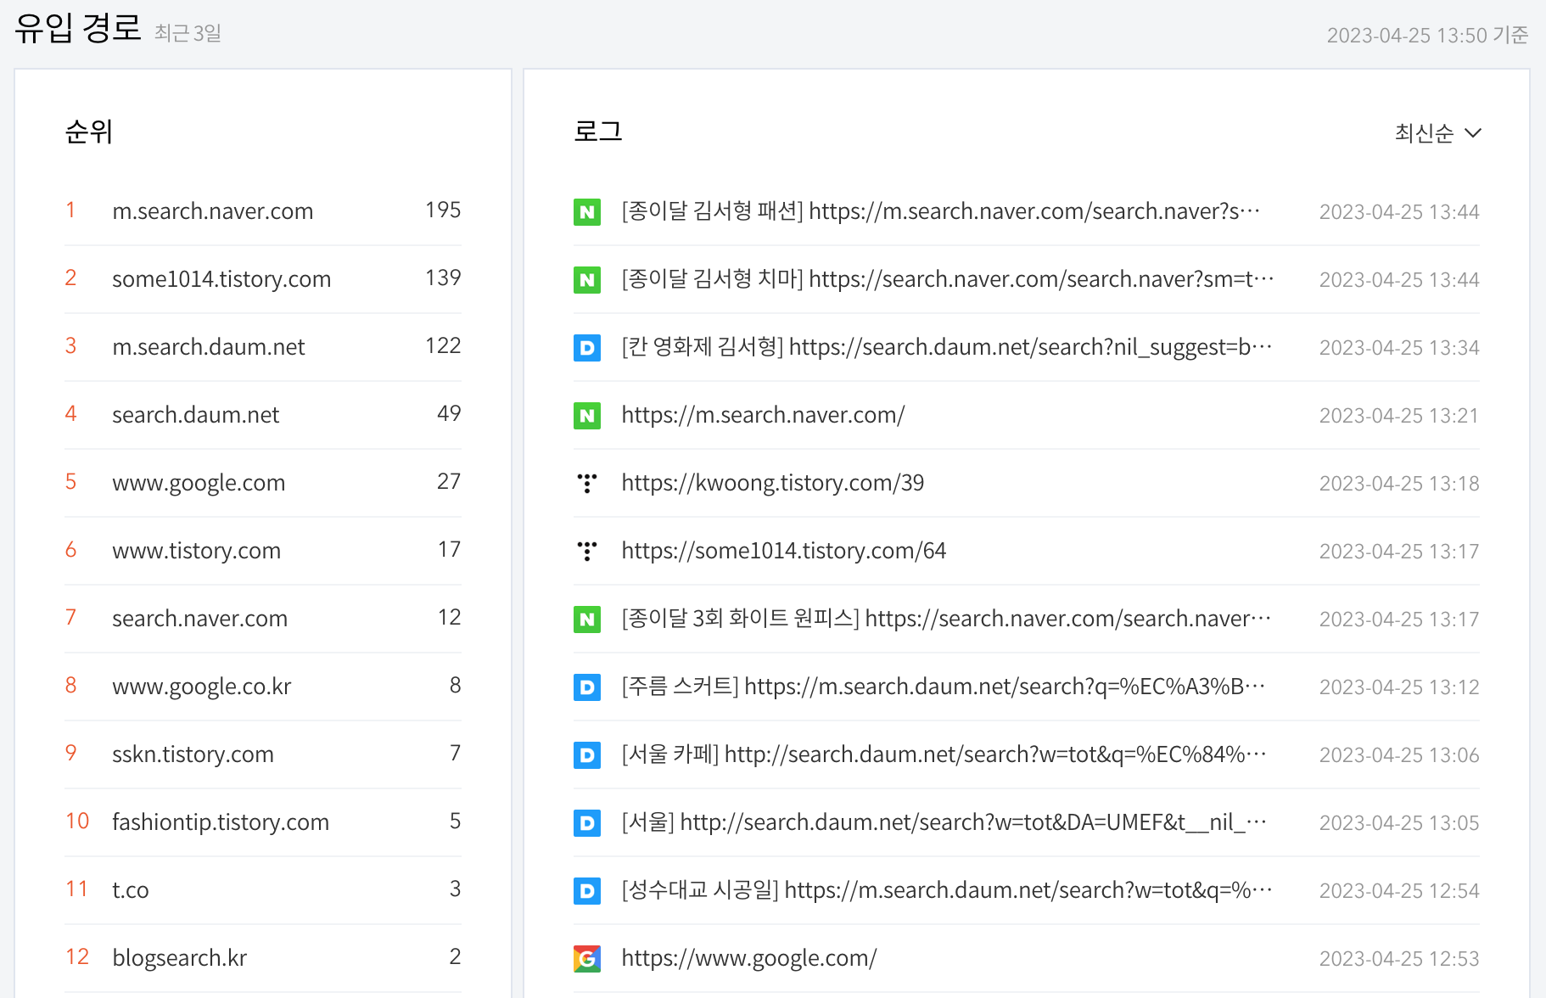
Task: Click Daum icon beside [서울] search log
Action: tap(587, 822)
